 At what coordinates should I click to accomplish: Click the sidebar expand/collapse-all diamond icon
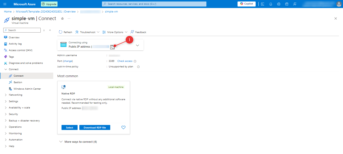pos(44,30)
